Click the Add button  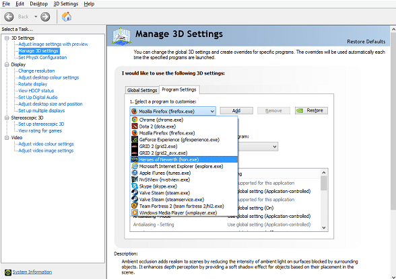[x=236, y=111]
